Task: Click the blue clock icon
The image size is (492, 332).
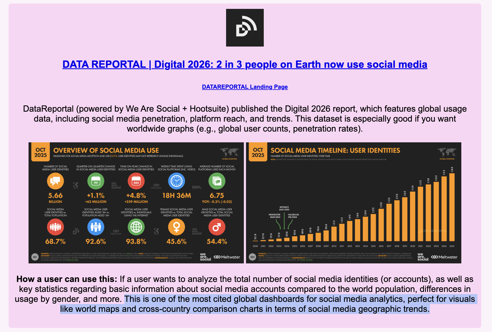Action: coord(177,181)
